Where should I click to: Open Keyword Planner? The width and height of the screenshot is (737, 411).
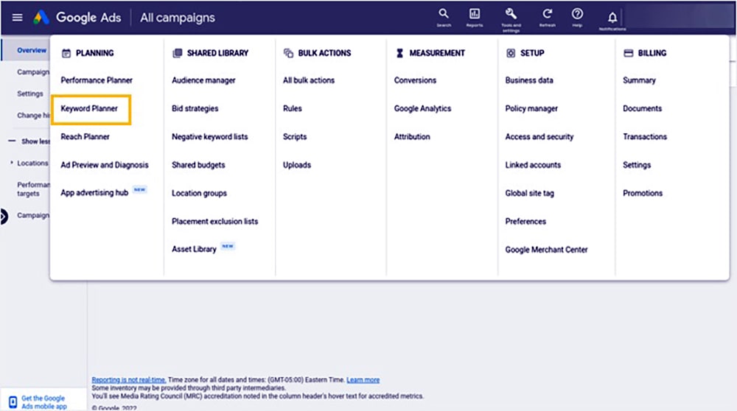point(89,108)
